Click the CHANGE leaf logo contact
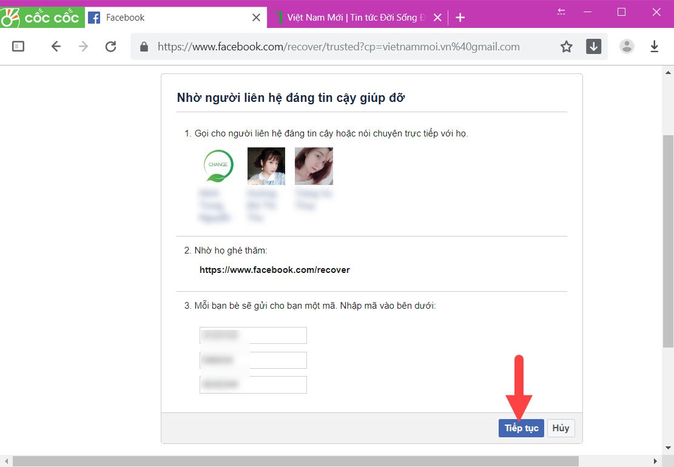The width and height of the screenshot is (674, 467). pos(218,166)
